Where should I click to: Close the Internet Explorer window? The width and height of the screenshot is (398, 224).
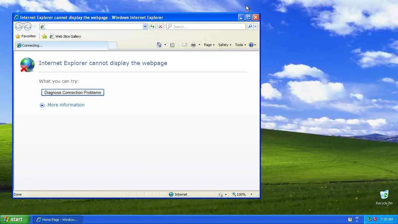point(256,17)
